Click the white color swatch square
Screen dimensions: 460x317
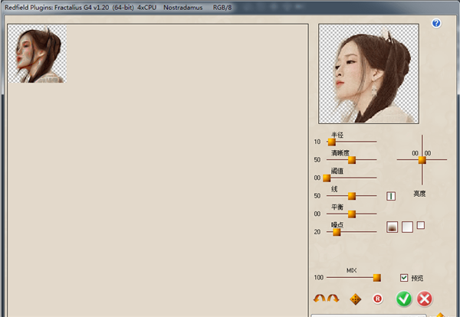pos(407,227)
